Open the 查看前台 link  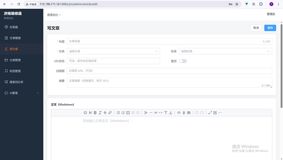[54, 15]
